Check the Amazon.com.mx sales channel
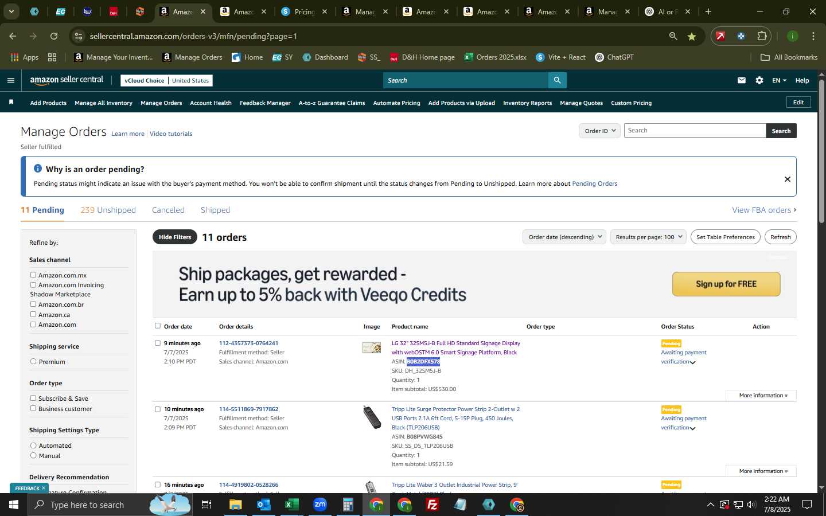This screenshot has width=826, height=516. click(33, 275)
